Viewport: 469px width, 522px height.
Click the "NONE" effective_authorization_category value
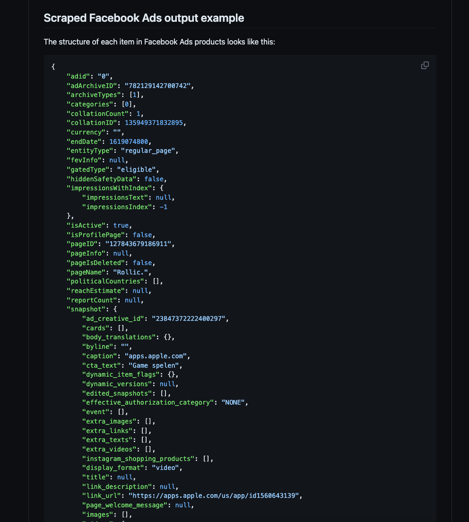pos(232,402)
